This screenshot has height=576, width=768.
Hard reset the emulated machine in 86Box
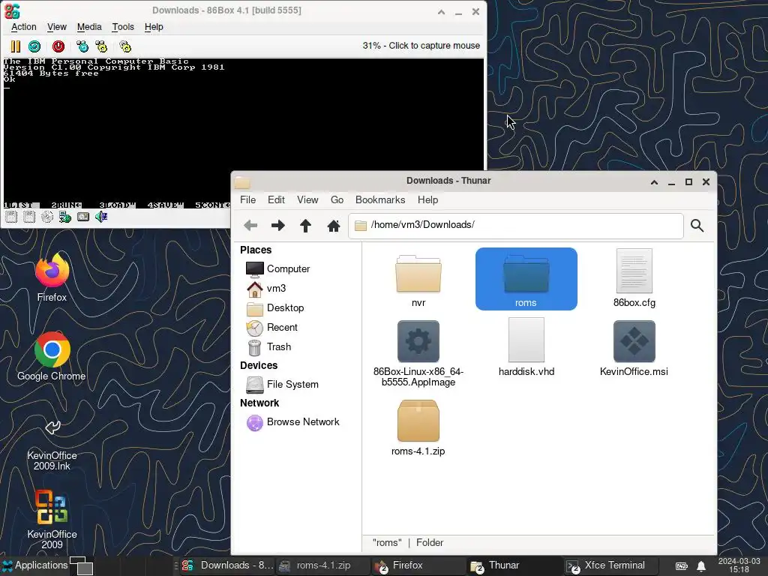coord(34,46)
